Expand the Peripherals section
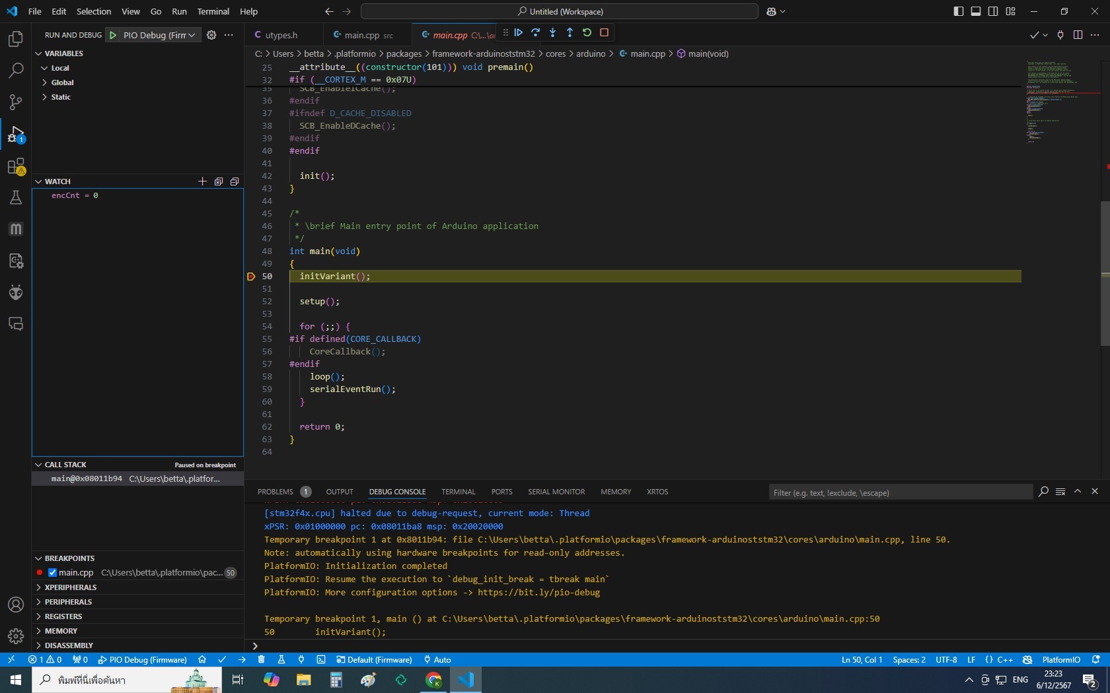This screenshot has width=1110, height=693. point(68,602)
